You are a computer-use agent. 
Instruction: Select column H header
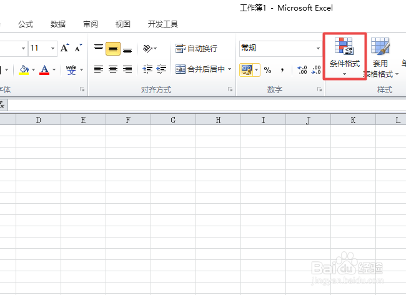(218, 120)
